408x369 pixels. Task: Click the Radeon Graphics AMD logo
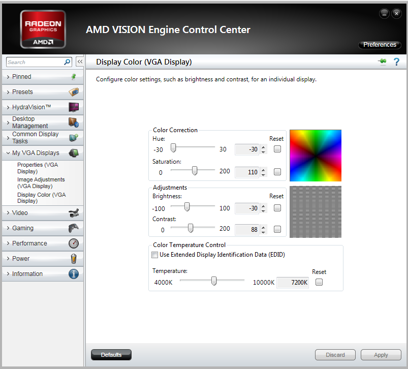tap(43, 29)
